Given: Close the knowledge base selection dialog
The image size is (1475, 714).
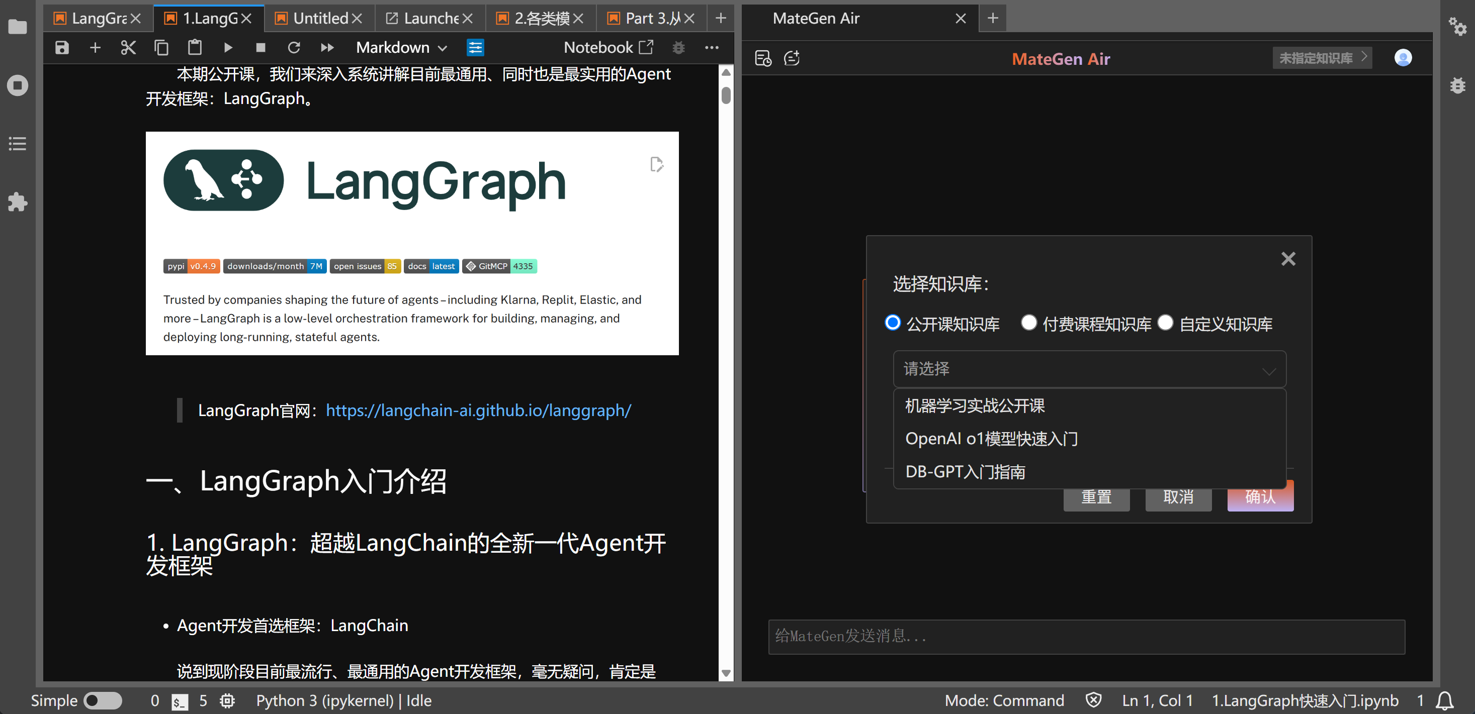Looking at the screenshot, I should coord(1288,259).
